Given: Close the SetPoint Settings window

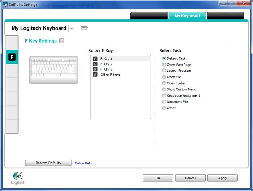Looking at the screenshot, I should [243, 3].
